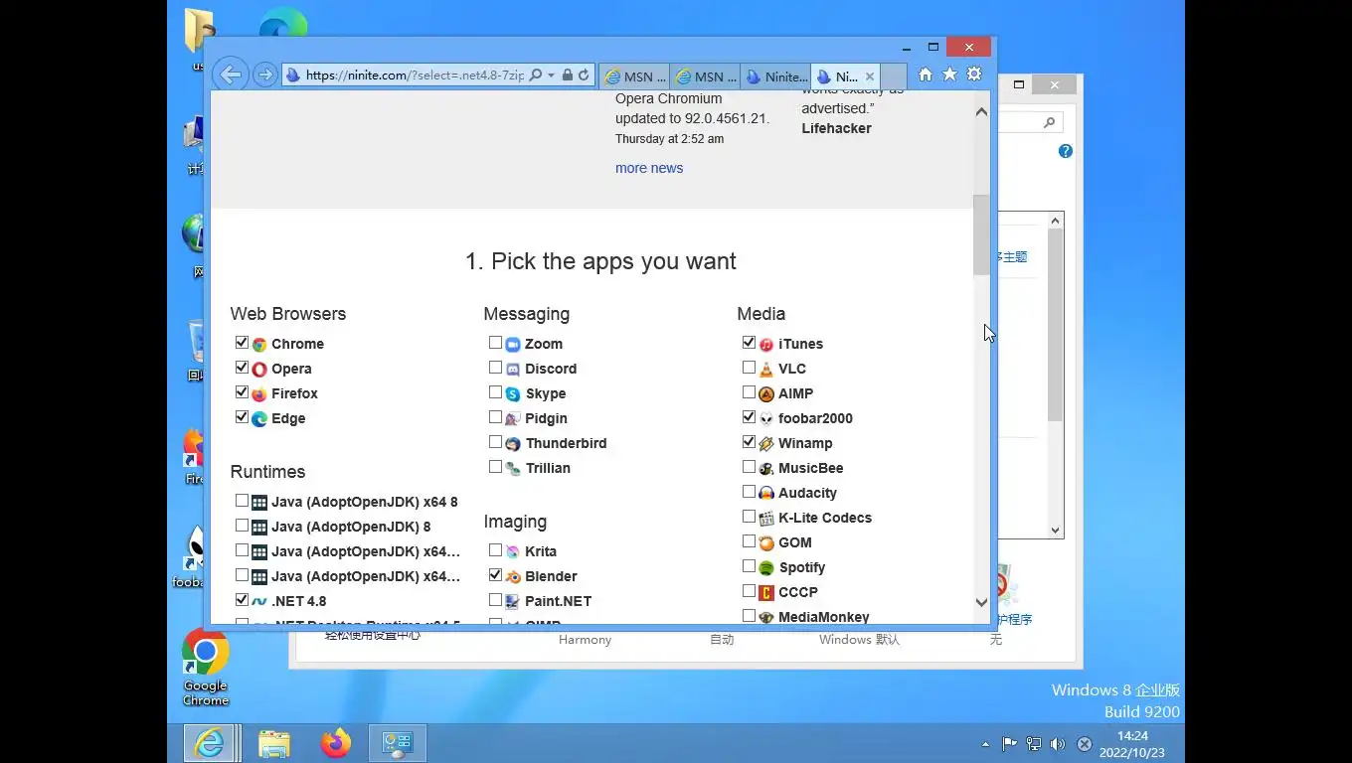Check the Spotify checkbox
Image resolution: width=1352 pixels, height=763 pixels.
point(749,565)
